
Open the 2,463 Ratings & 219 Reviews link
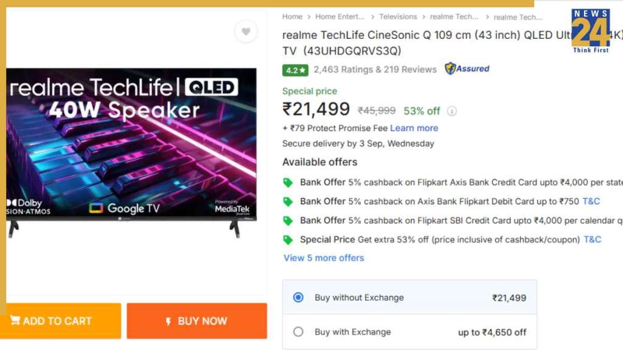(375, 69)
